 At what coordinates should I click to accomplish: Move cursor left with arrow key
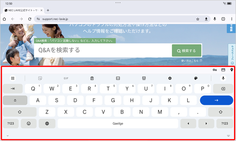(x=188, y=123)
